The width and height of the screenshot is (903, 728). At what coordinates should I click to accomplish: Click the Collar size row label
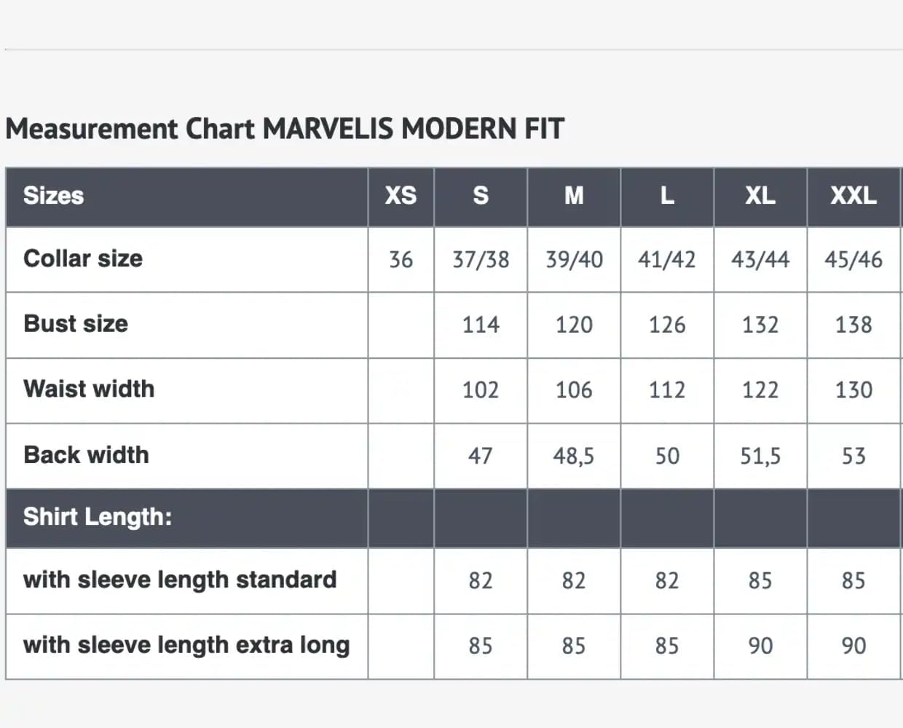[83, 258]
